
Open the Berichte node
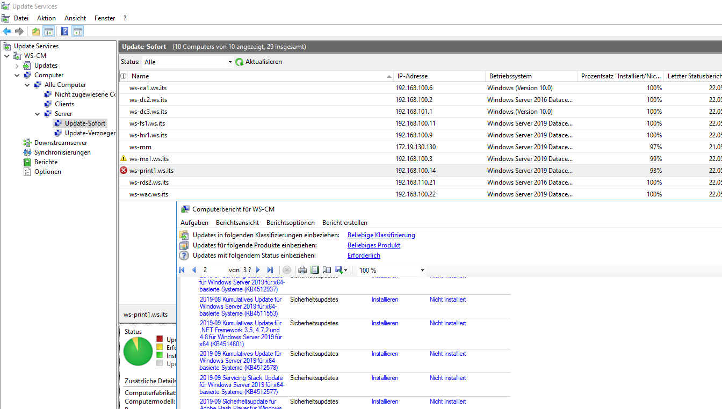coord(46,162)
